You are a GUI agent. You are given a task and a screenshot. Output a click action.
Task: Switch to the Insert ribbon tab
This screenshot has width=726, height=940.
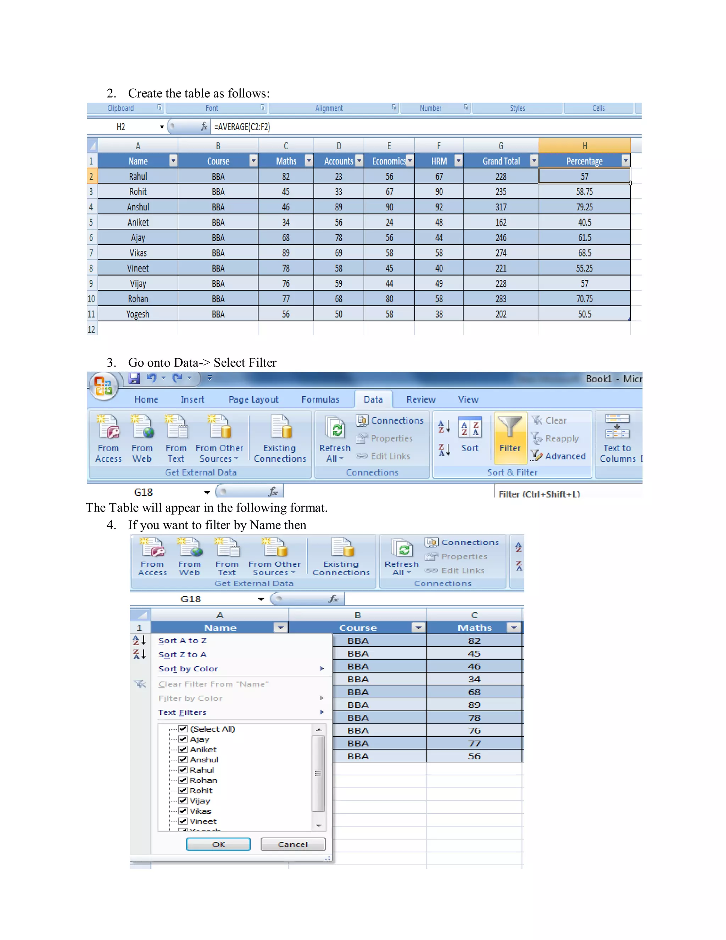pyautogui.click(x=192, y=399)
